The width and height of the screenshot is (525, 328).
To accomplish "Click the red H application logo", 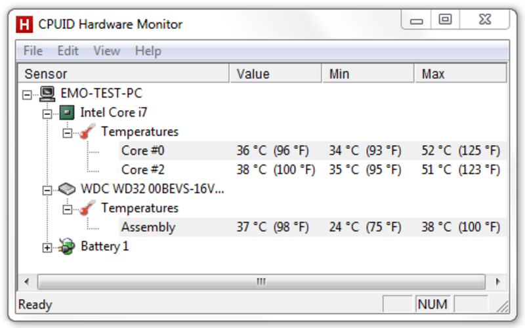I will 24,24.
